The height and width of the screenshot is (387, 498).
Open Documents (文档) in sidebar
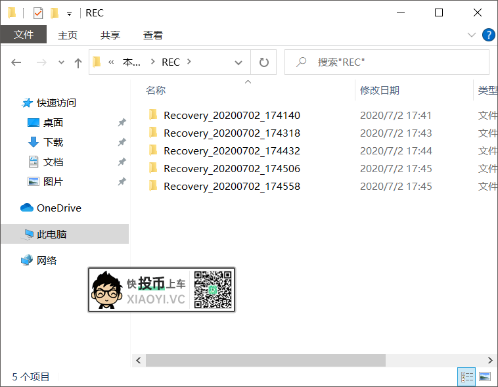(x=53, y=162)
